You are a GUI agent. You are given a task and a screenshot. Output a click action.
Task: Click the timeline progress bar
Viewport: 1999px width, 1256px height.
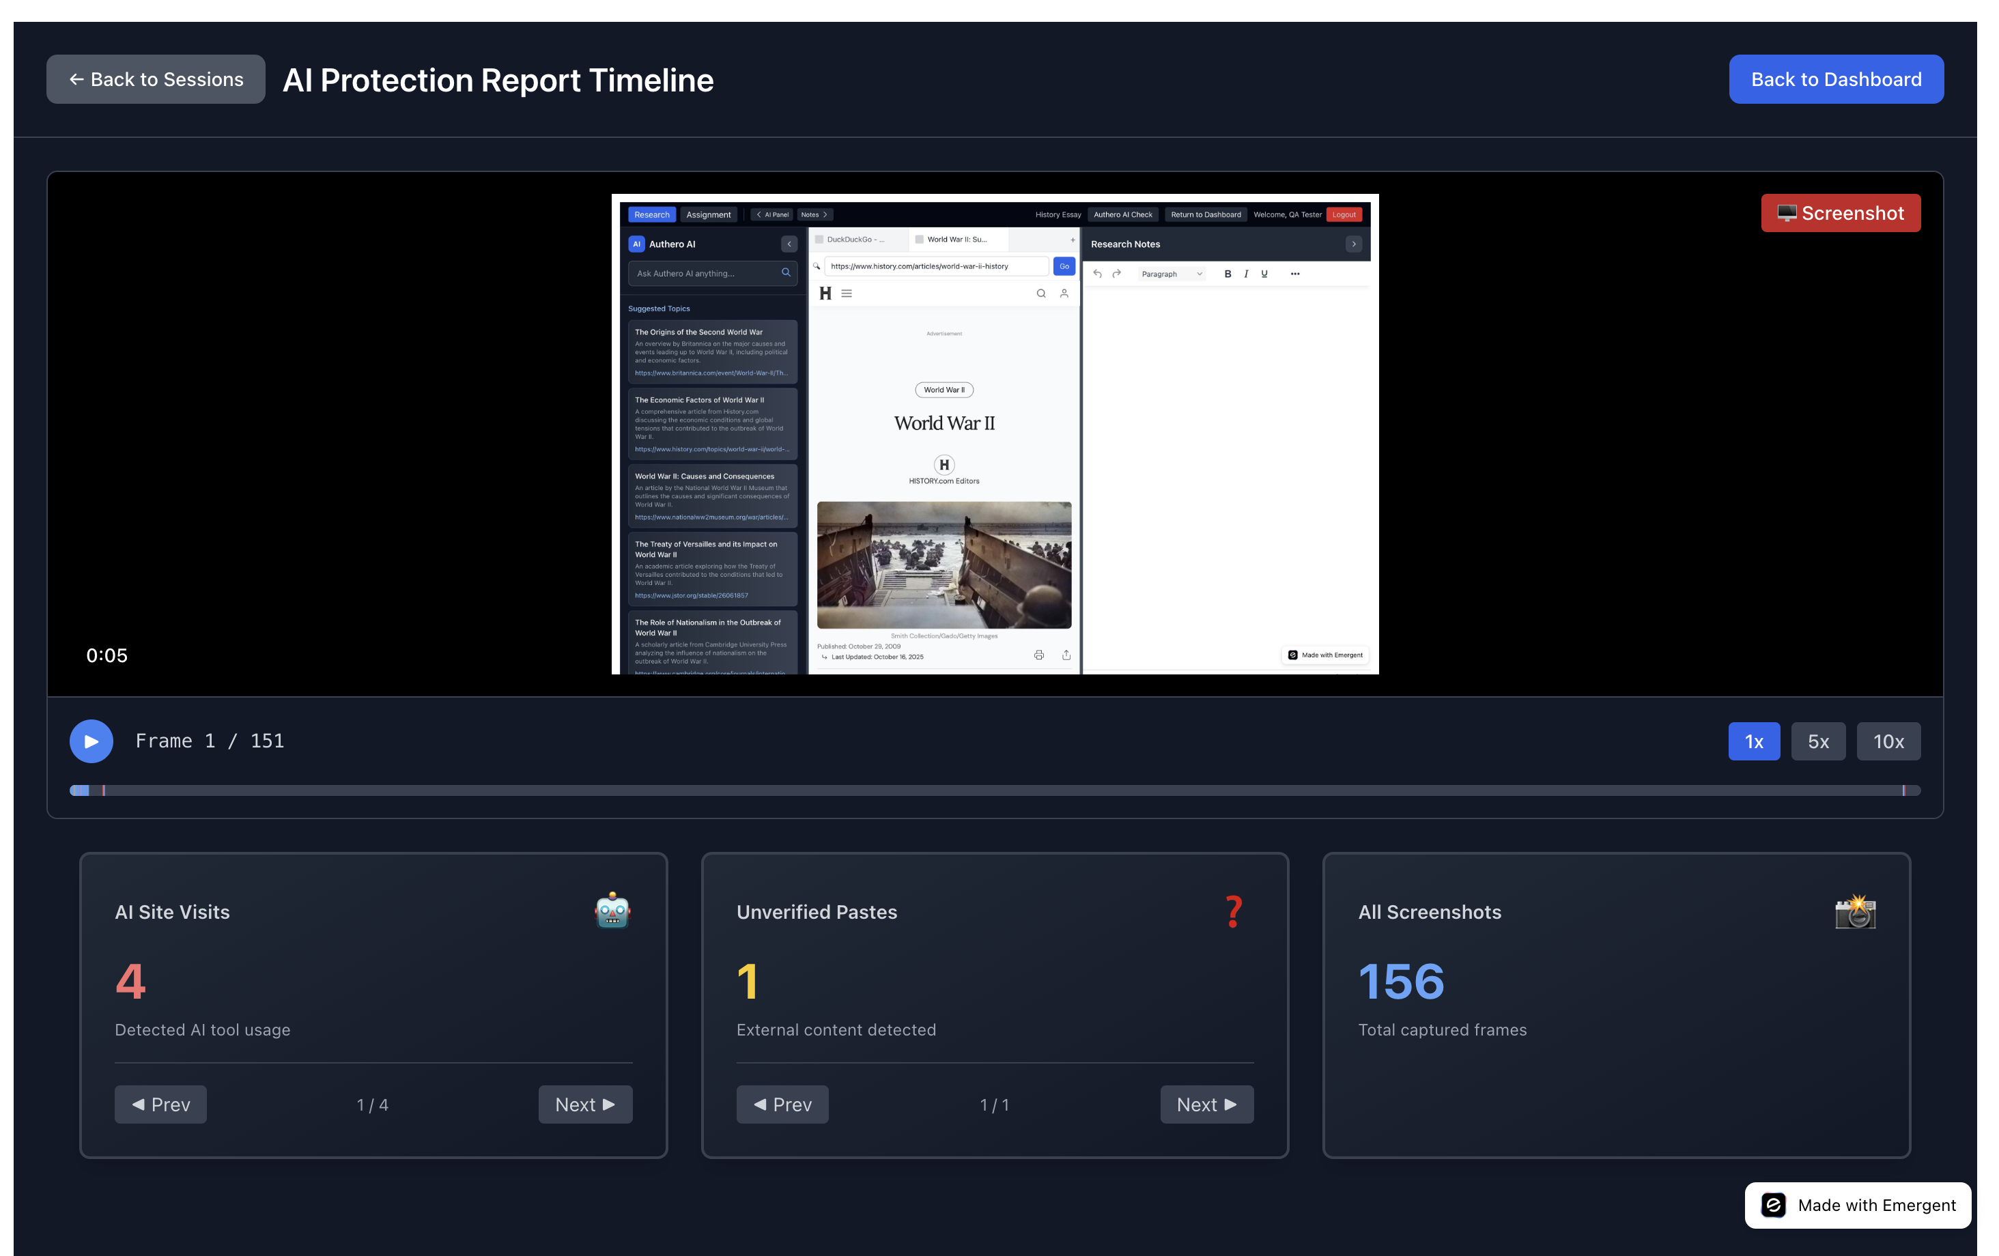pos(995,790)
